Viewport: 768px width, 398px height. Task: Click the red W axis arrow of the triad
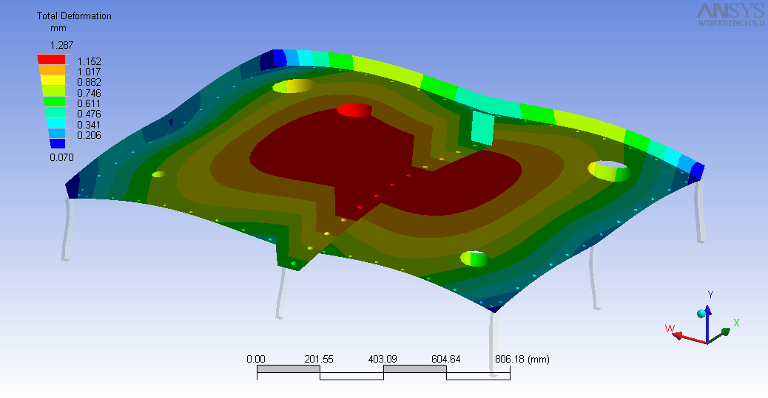(689, 337)
